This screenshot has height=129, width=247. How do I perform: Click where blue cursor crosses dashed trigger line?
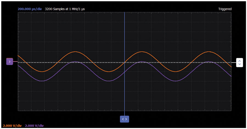coord(124,63)
